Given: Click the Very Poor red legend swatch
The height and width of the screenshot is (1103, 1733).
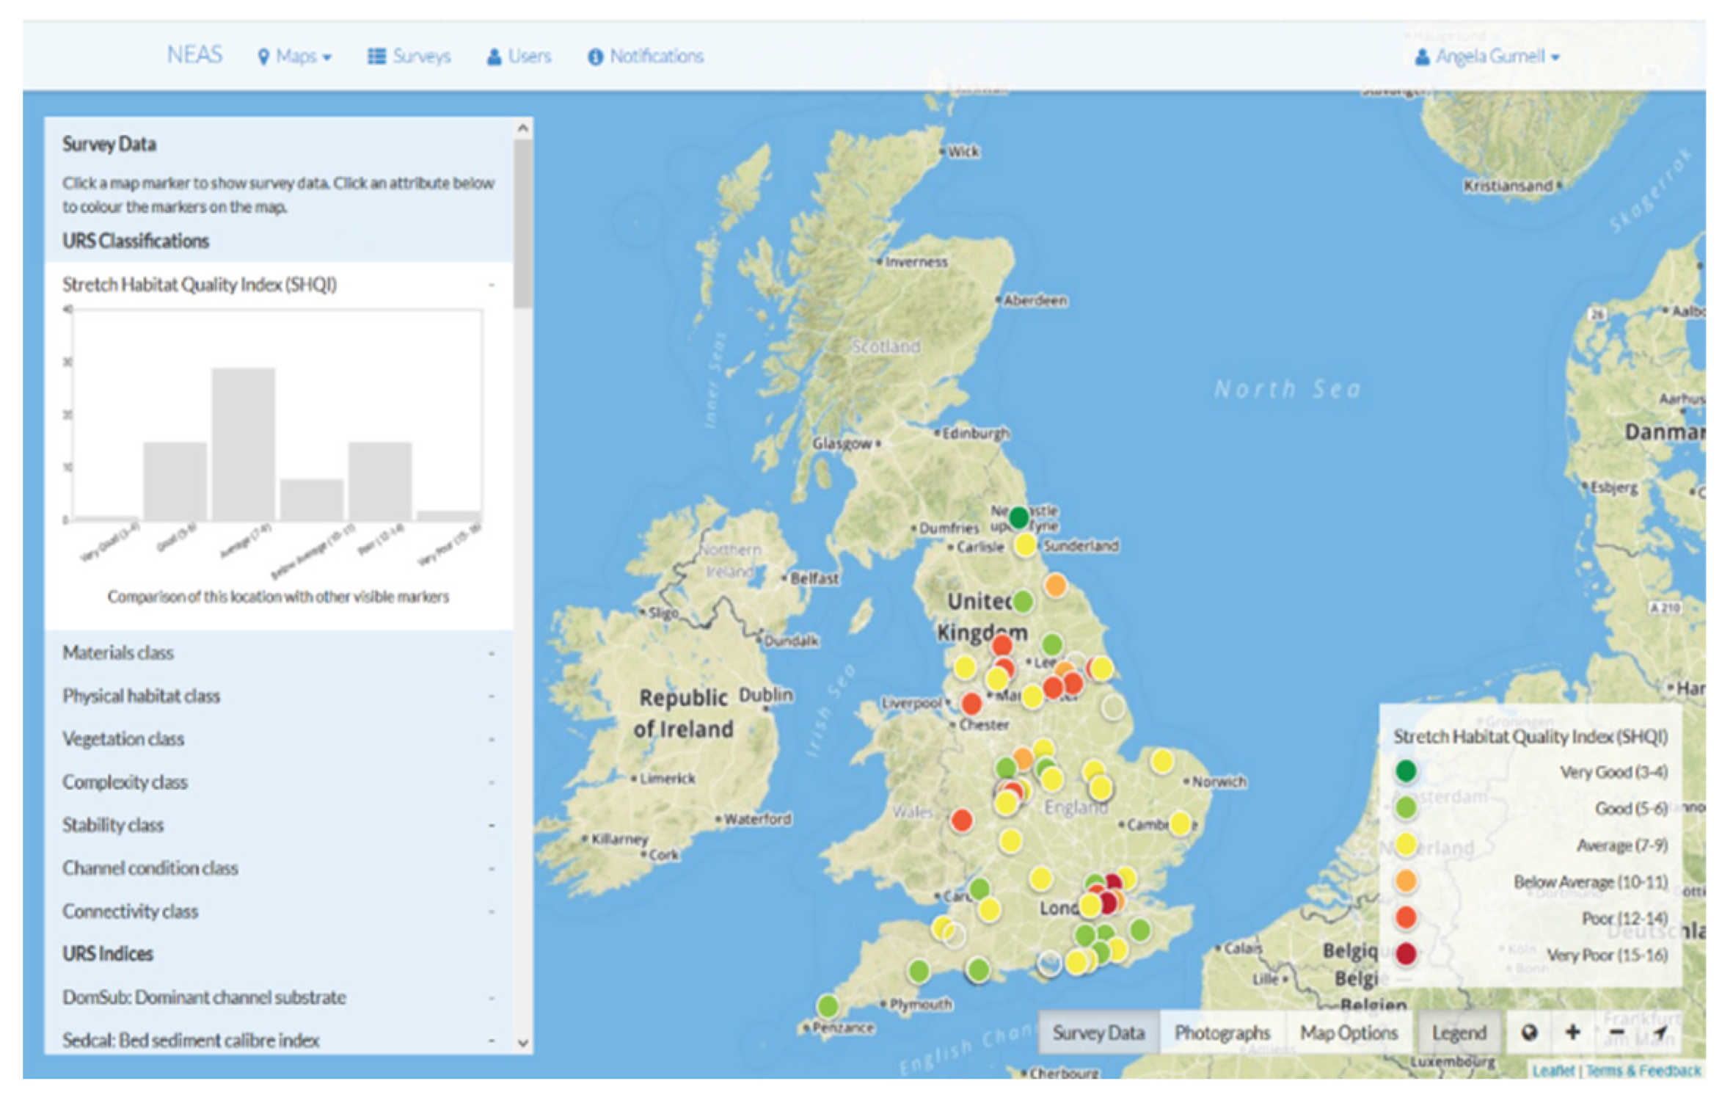Looking at the screenshot, I should pyautogui.click(x=1406, y=954).
